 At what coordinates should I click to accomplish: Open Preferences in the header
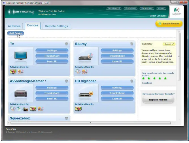(147, 9)
